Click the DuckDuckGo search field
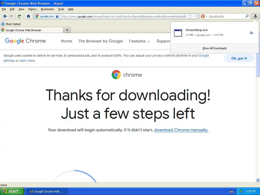The height and width of the screenshot is (195, 260). (x=226, y=16)
